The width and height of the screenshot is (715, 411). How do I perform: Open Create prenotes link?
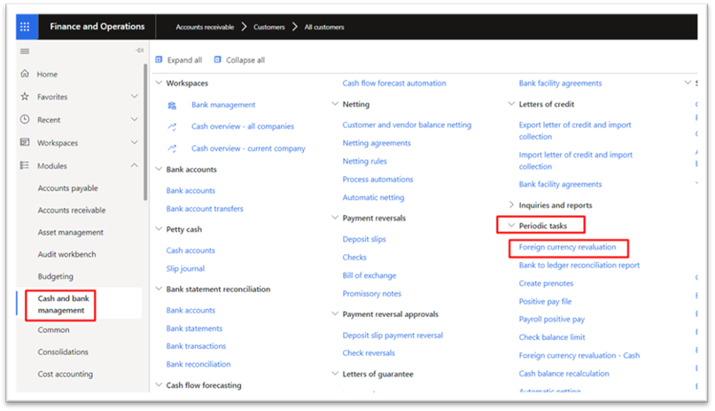point(546,283)
